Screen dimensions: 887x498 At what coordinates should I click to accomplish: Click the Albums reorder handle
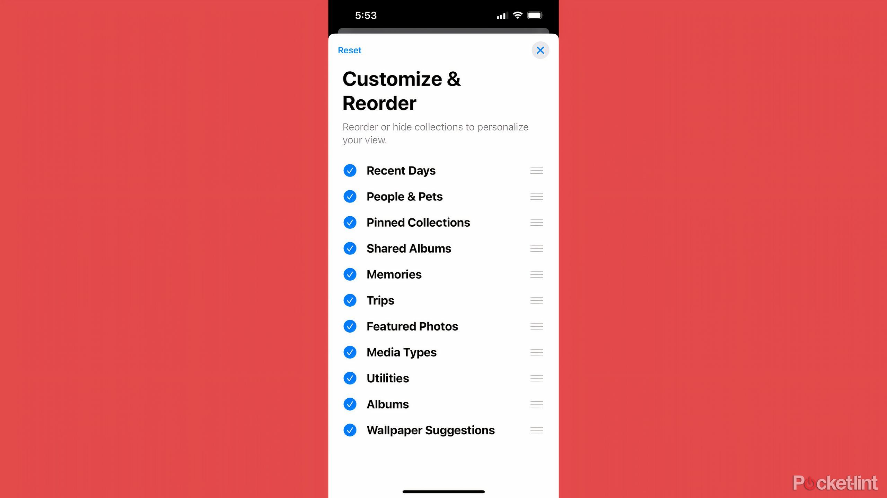point(536,404)
